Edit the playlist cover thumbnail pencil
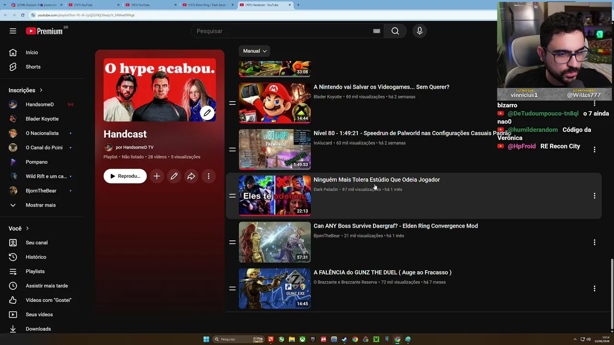Screen dimensions: 614x345 coord(207,113)
